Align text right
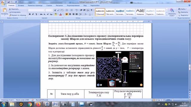Screen dimensions: 191x107 [73, 14]
